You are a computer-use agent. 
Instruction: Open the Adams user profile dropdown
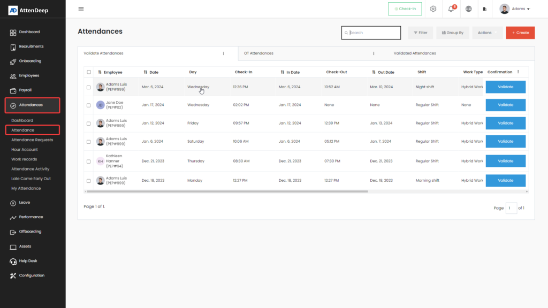click(x=515, y=9)
